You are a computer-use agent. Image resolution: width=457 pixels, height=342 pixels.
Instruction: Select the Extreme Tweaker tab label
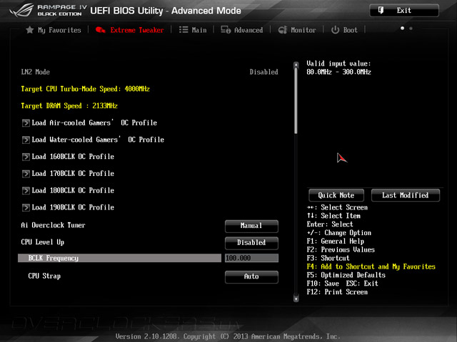click(137, 30)
